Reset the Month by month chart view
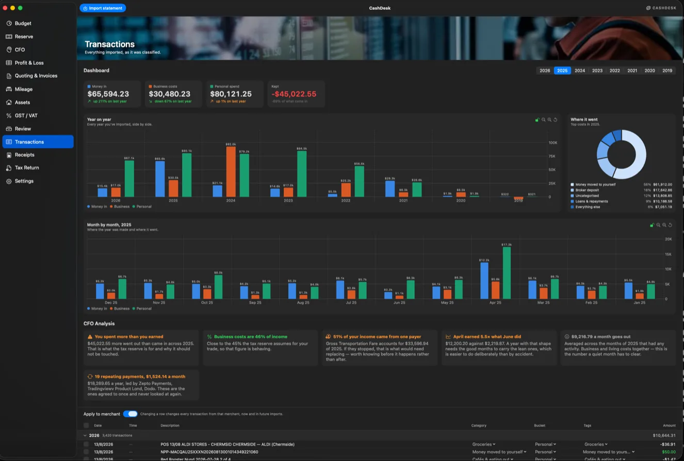Screen dimensions: 684x461 [x=671, y=225]
